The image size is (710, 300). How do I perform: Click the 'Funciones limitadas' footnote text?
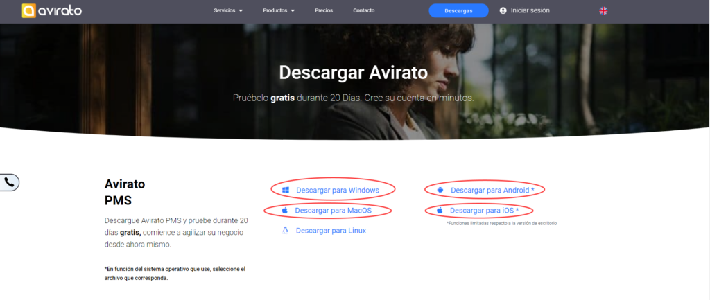(x=501, y=224)
